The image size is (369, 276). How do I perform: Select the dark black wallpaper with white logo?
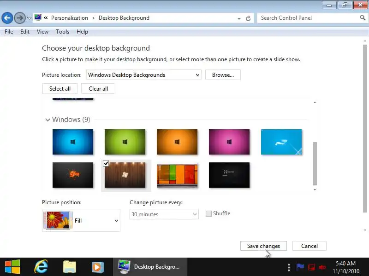click(229, 175)
